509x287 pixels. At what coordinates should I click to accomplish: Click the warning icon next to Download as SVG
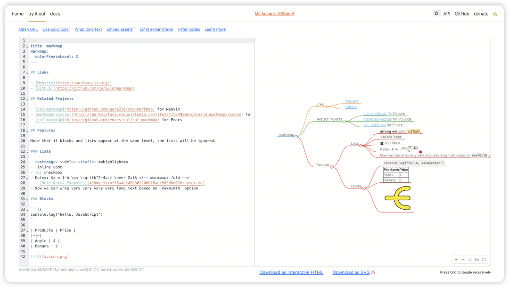tap(373, 272)
